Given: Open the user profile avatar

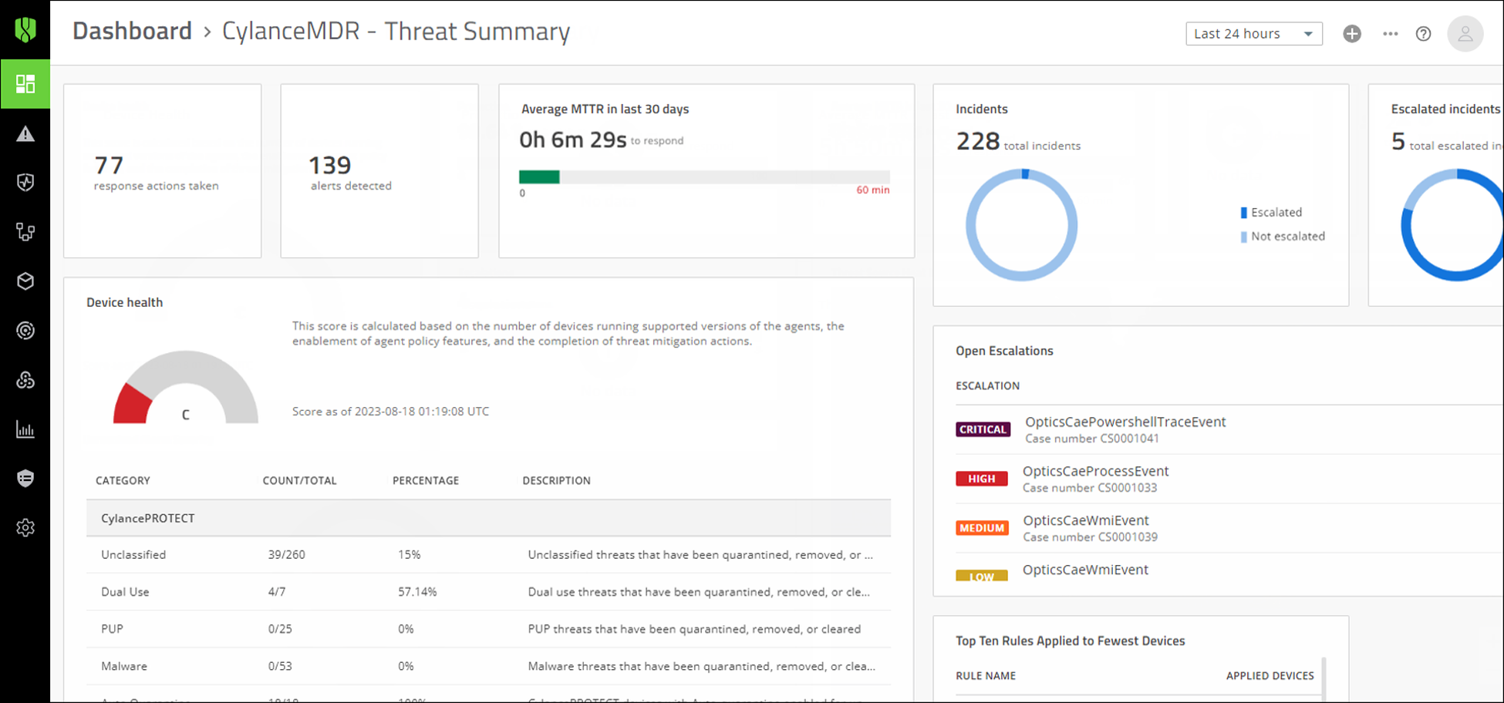Looking at the screenshot, I should click(x=1465, y=34).
